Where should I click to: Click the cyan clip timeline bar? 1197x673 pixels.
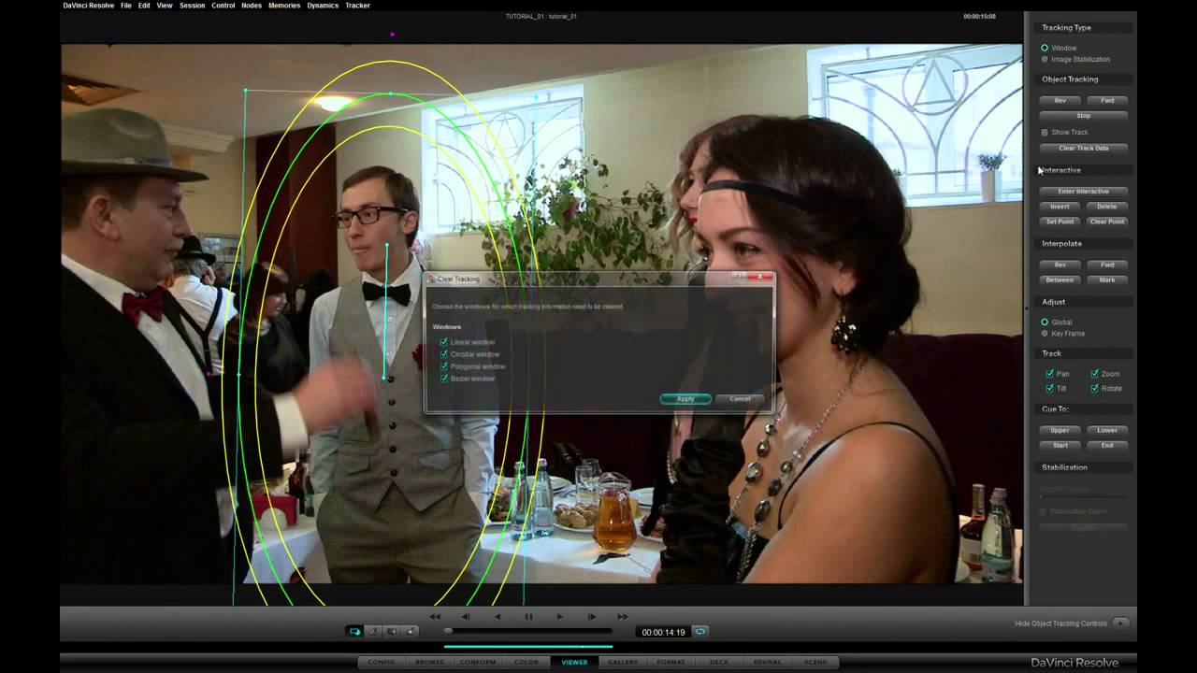tap(528, 646)
